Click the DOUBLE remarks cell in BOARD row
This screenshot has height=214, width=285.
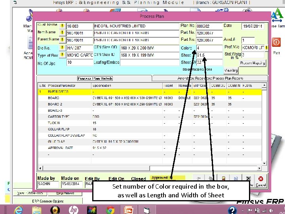185,98
